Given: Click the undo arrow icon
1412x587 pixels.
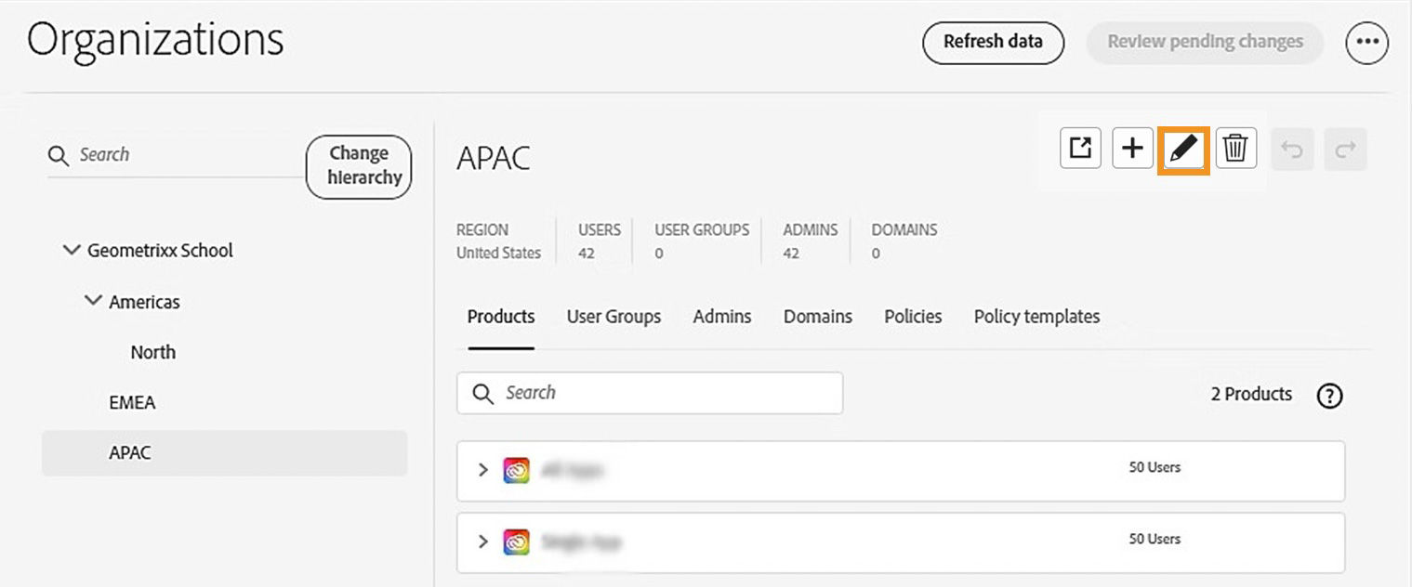Looking at the screenshot, I should tap(1293, 150).
